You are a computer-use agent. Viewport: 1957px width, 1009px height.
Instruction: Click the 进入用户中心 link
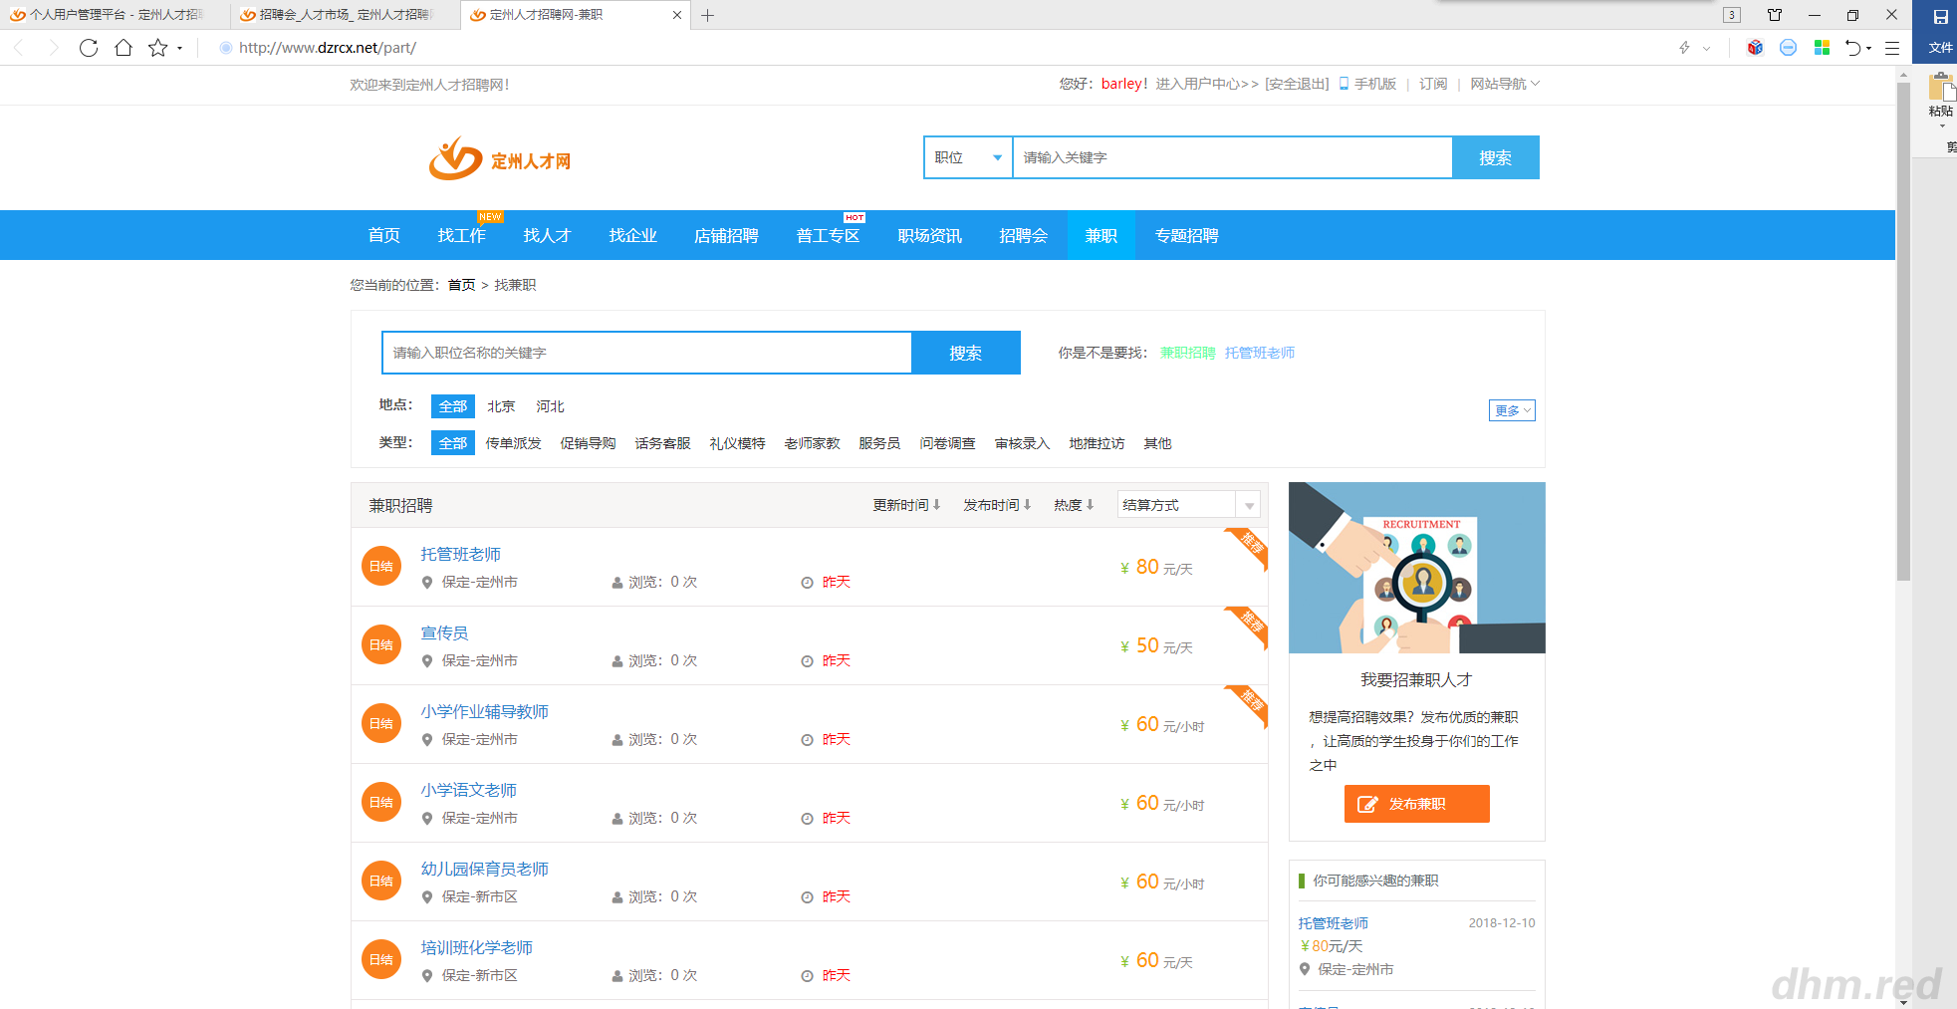(x=1207, y=84)
